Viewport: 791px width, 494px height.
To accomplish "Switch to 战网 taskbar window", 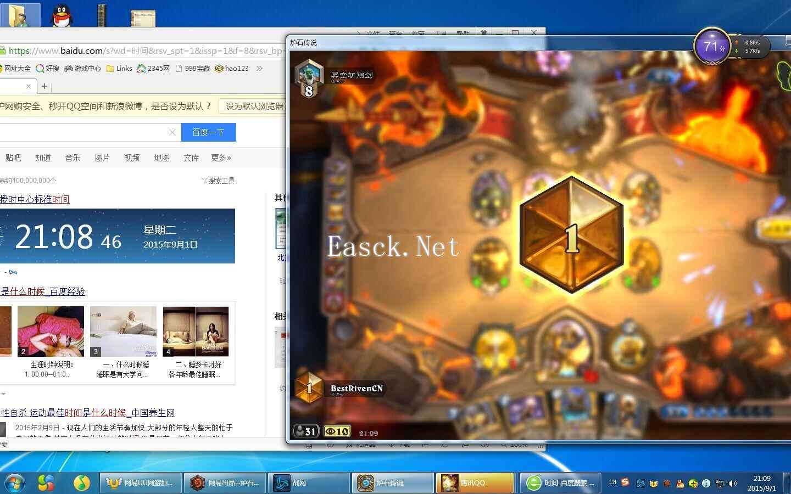I will tap(309, 483).
